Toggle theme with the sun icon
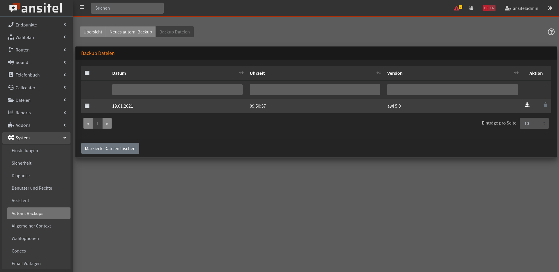Screen dimensions: 559x272 (471, 8)
